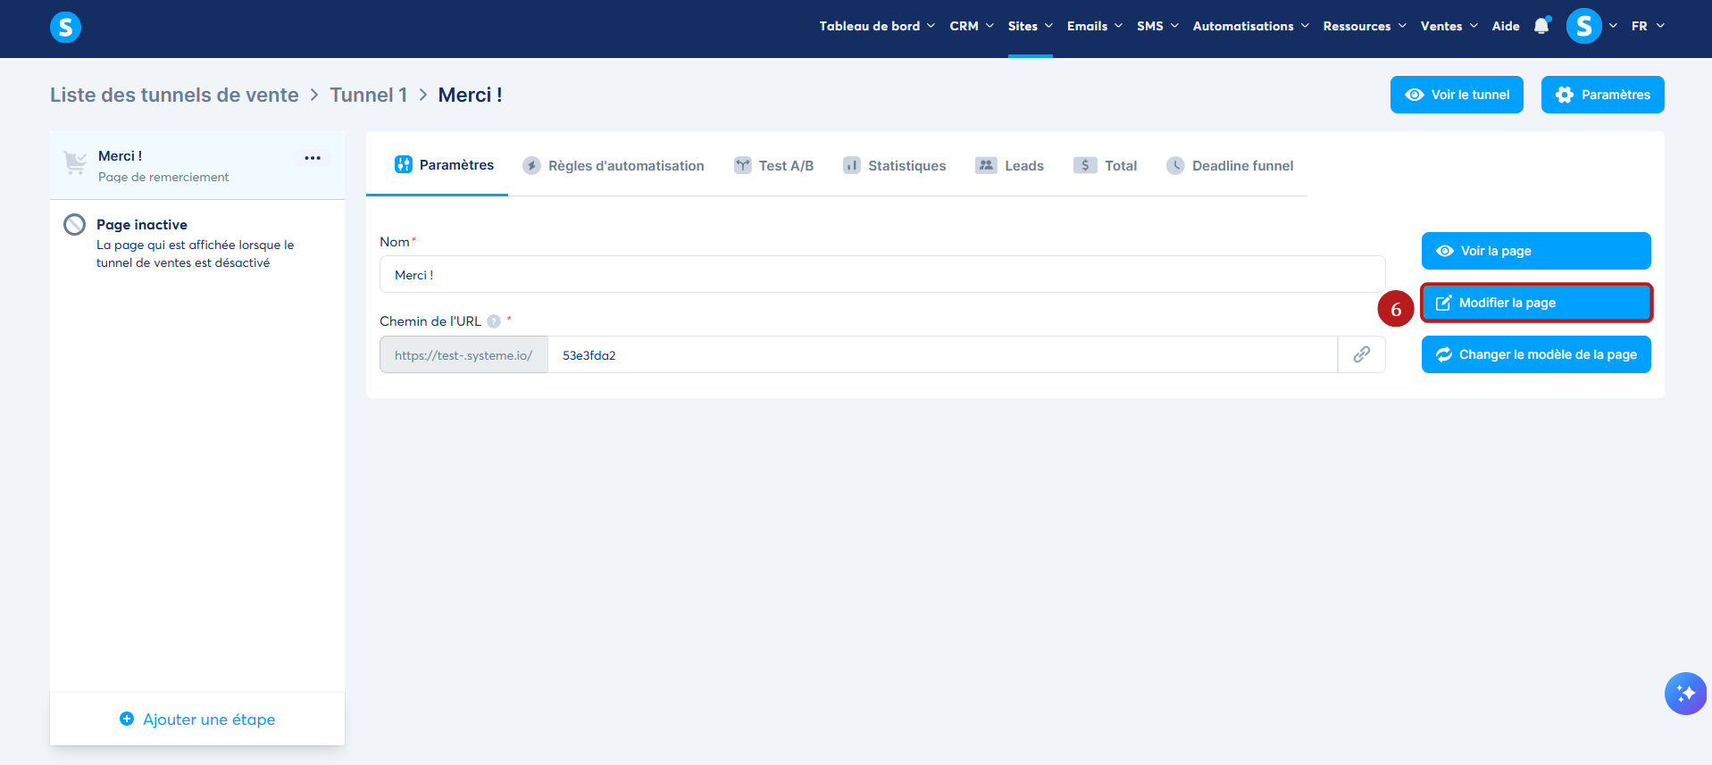Click the https://test-.systeme.io/ prefix
This screenshot has height=765, width=1712.
click(463, 354)
